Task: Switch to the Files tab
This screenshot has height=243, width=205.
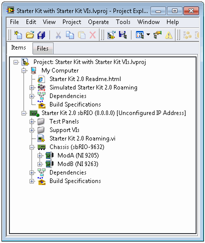Action: (43, 48)
